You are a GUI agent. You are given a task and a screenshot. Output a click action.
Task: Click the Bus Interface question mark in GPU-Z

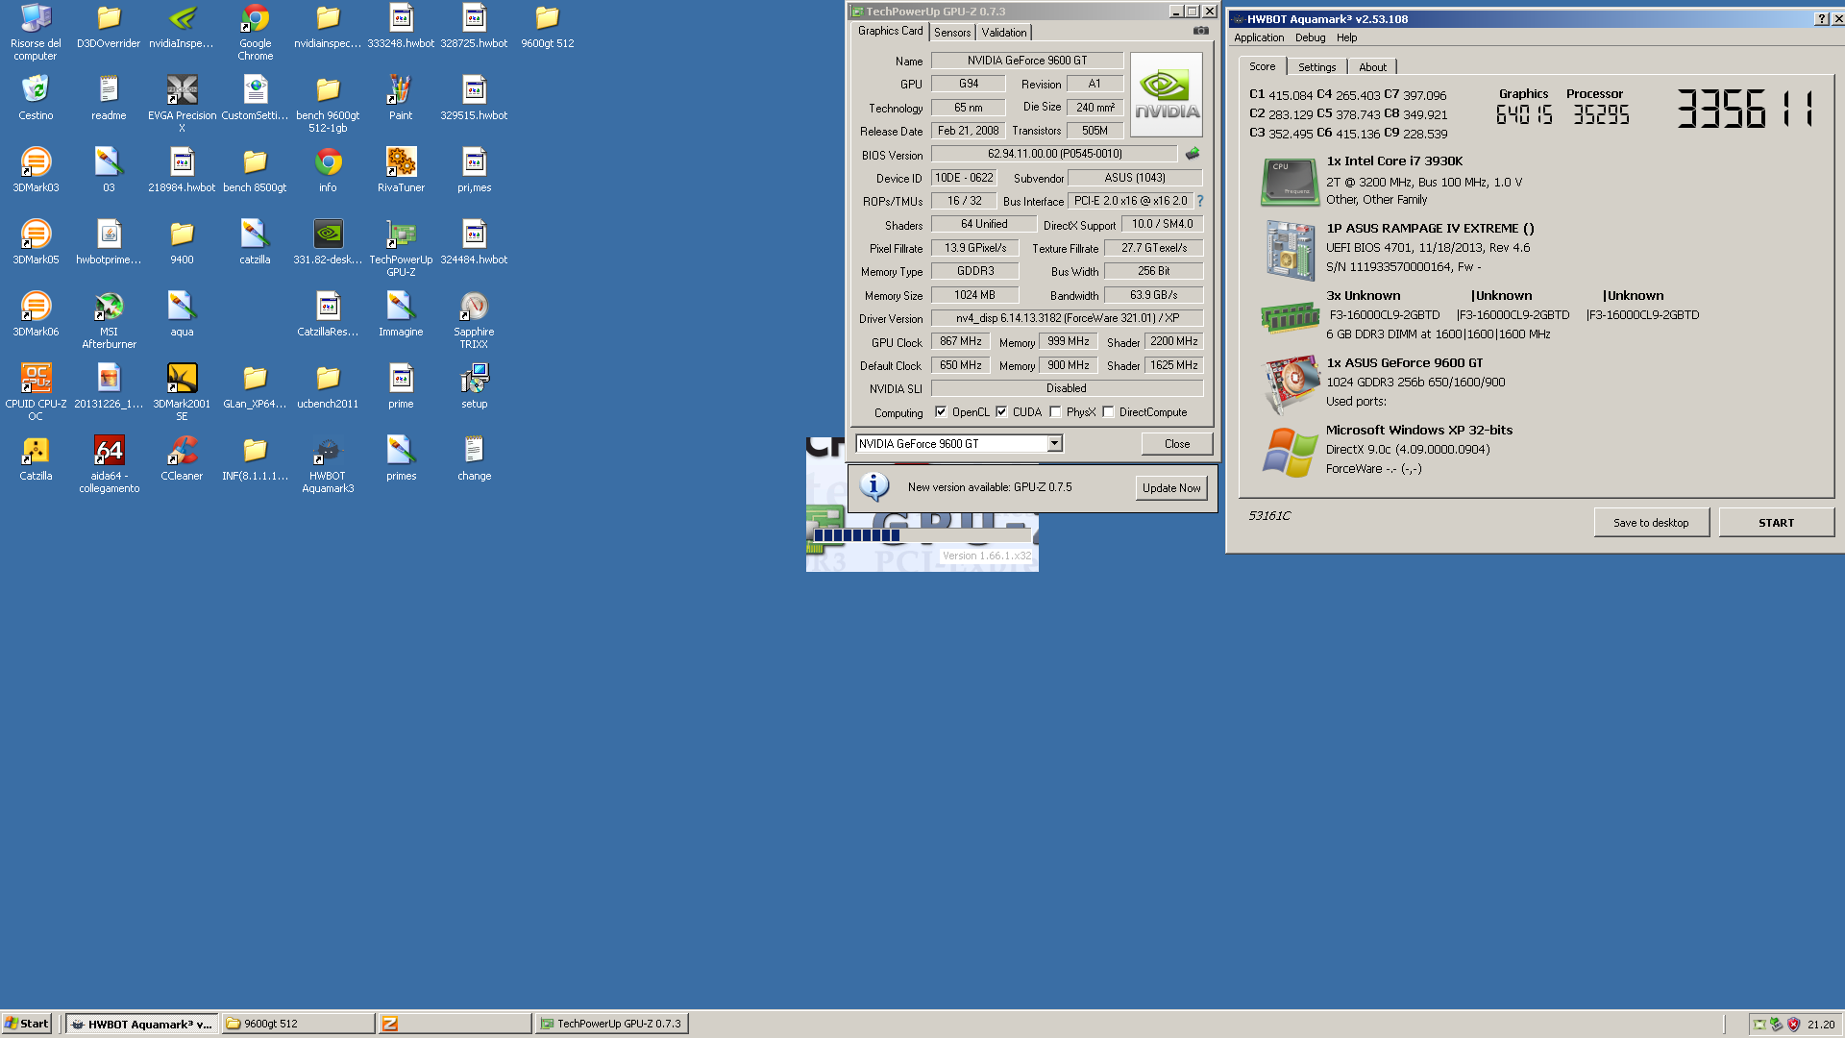pos(1199,201)
